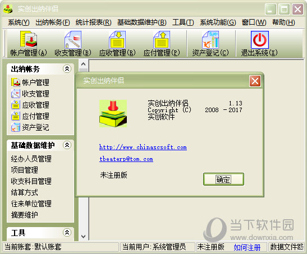Viewport: 307px width, 254px height.
Task: Open 收支管理(B) toolbar icon
Action: (x=73, y=40)
